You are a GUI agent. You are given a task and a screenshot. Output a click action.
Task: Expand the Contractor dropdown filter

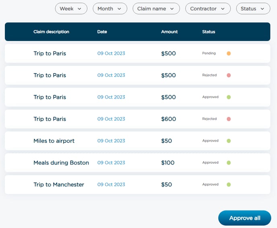click(208, 9)
